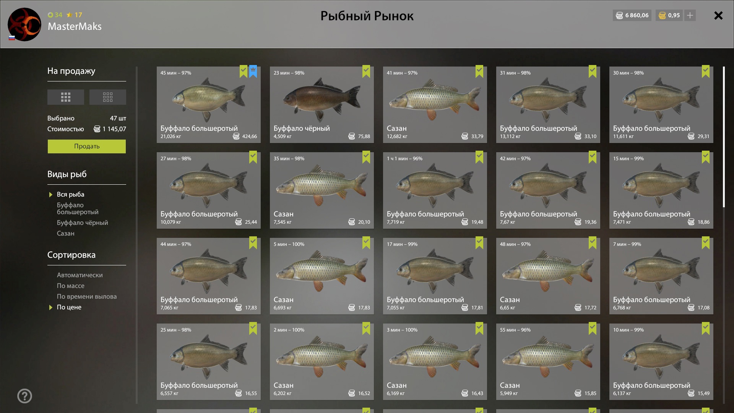Click gold coins balance 0,95
This screenshot has height=413, width=734.
669,15
